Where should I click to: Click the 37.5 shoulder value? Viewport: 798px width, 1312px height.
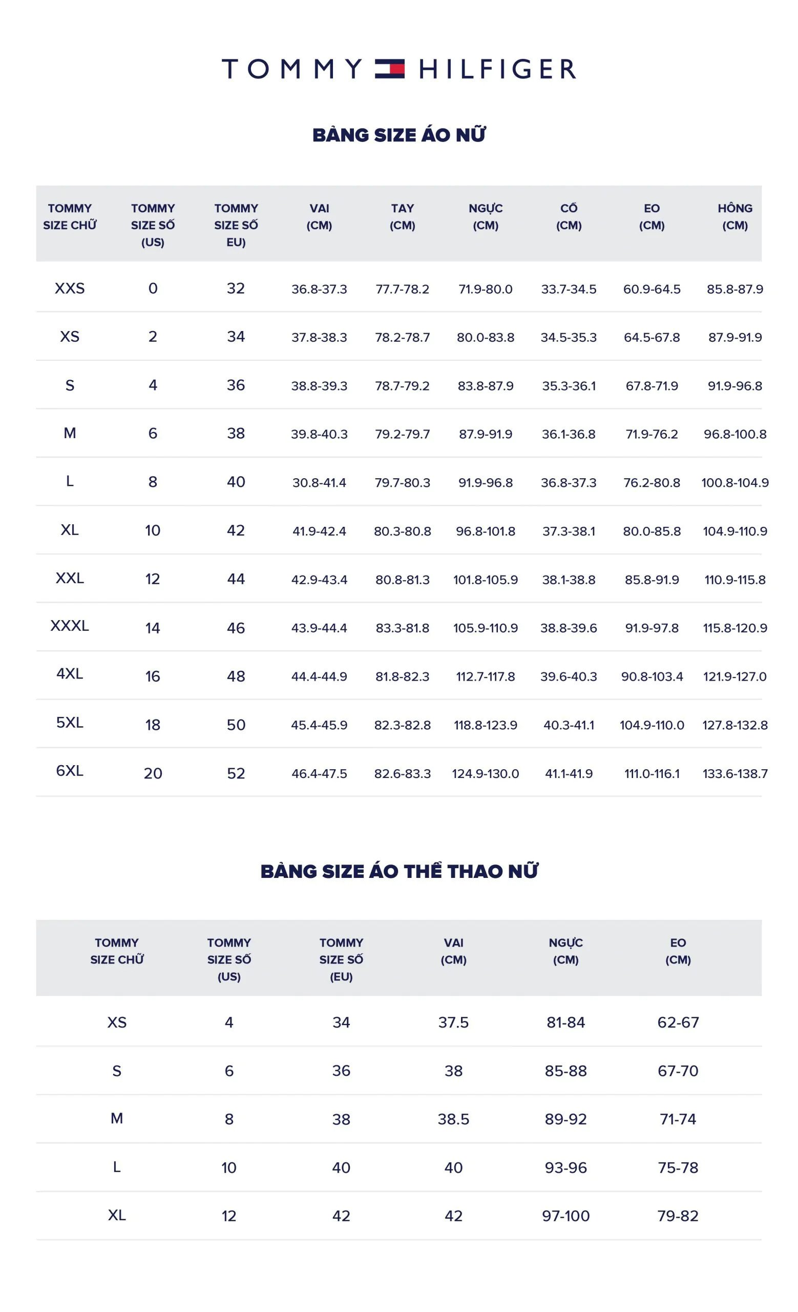[453, 1022]
